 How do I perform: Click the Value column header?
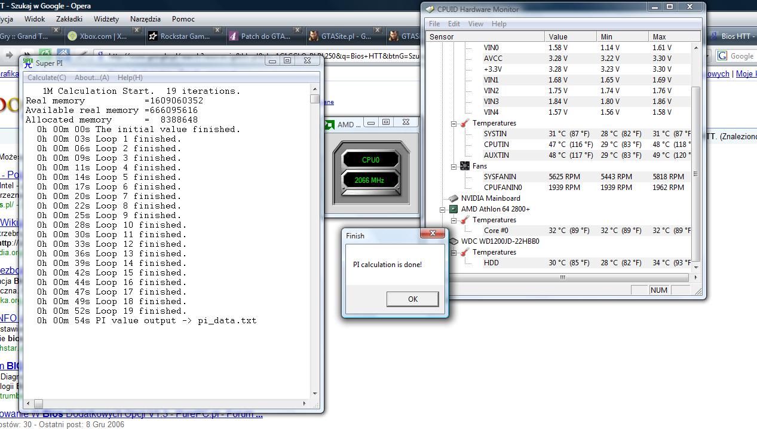point(571,36)
